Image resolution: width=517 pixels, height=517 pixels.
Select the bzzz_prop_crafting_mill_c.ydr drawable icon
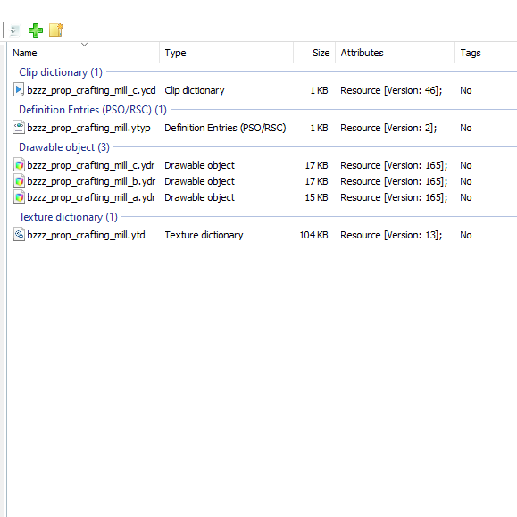click(x=19, y=165)
